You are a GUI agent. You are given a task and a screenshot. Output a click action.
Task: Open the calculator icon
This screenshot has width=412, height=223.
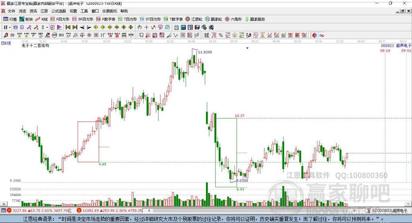[x=183, y=27]
